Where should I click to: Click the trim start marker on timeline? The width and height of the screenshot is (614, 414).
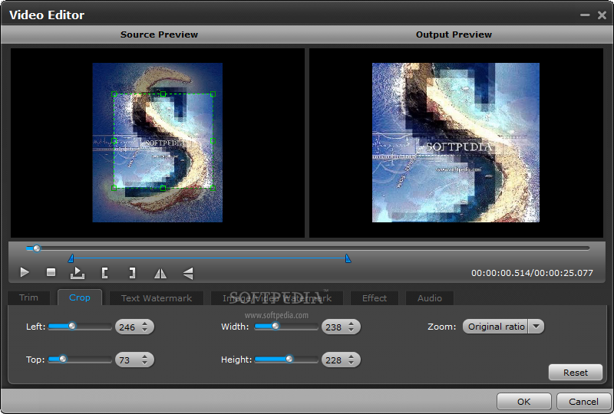pyautogui.click(x=71, y=258)
